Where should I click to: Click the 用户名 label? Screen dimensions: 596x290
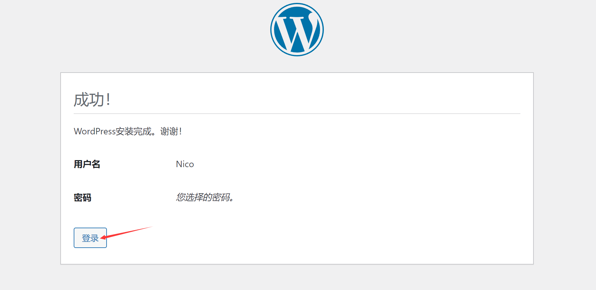coord(87,164)
